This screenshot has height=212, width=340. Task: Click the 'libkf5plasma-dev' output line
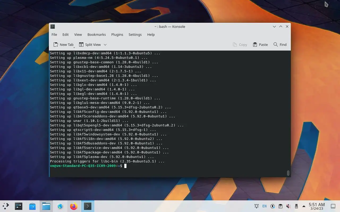(x=102, y=157)
